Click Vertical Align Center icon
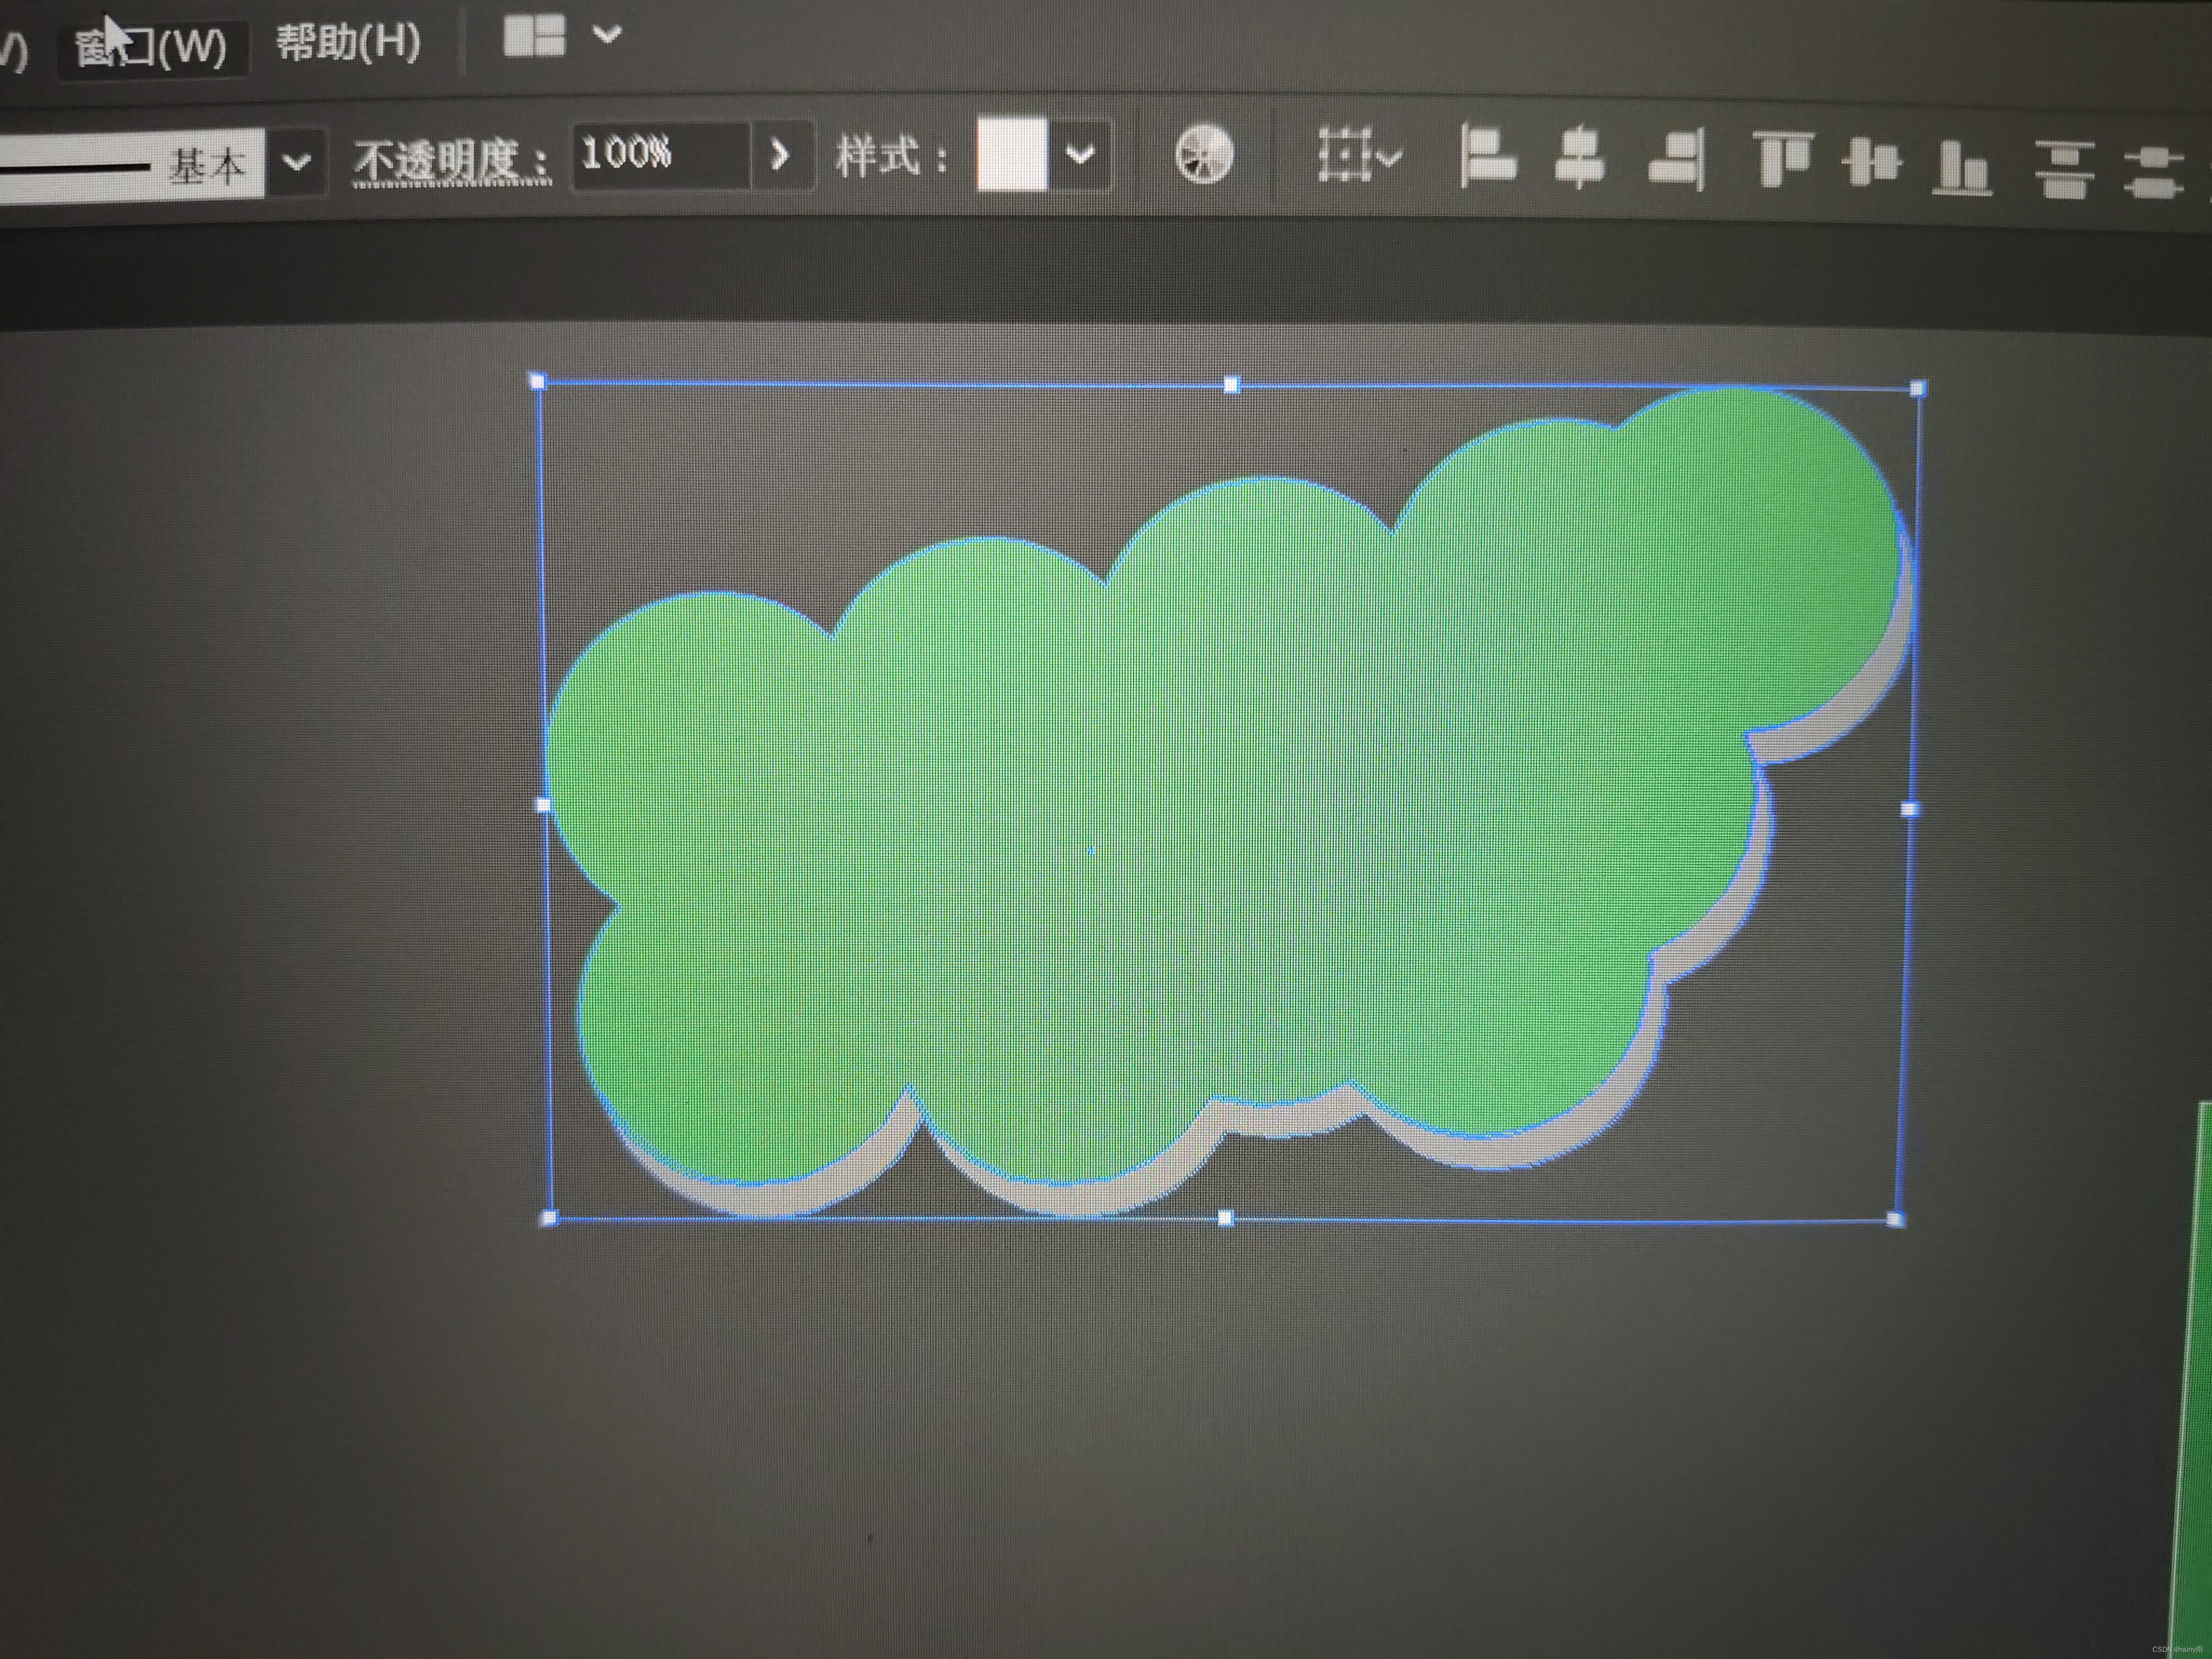Screen dimensions: 2212x1659 click(1871, 162)
